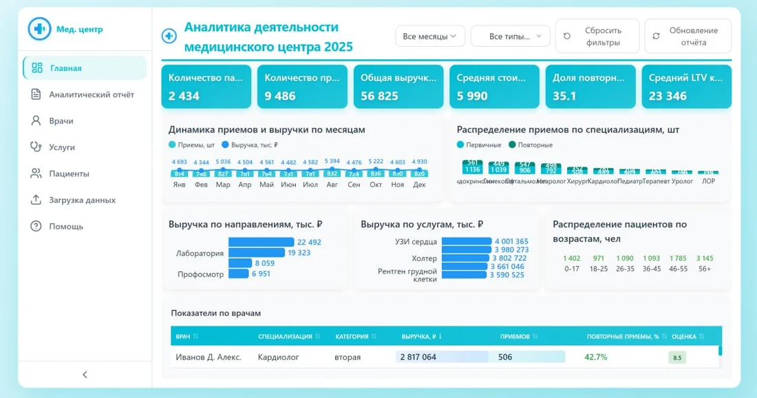Screen dimensions: 757x398
Task: Click the table vertical scrollbar
Action: point(720,350)
